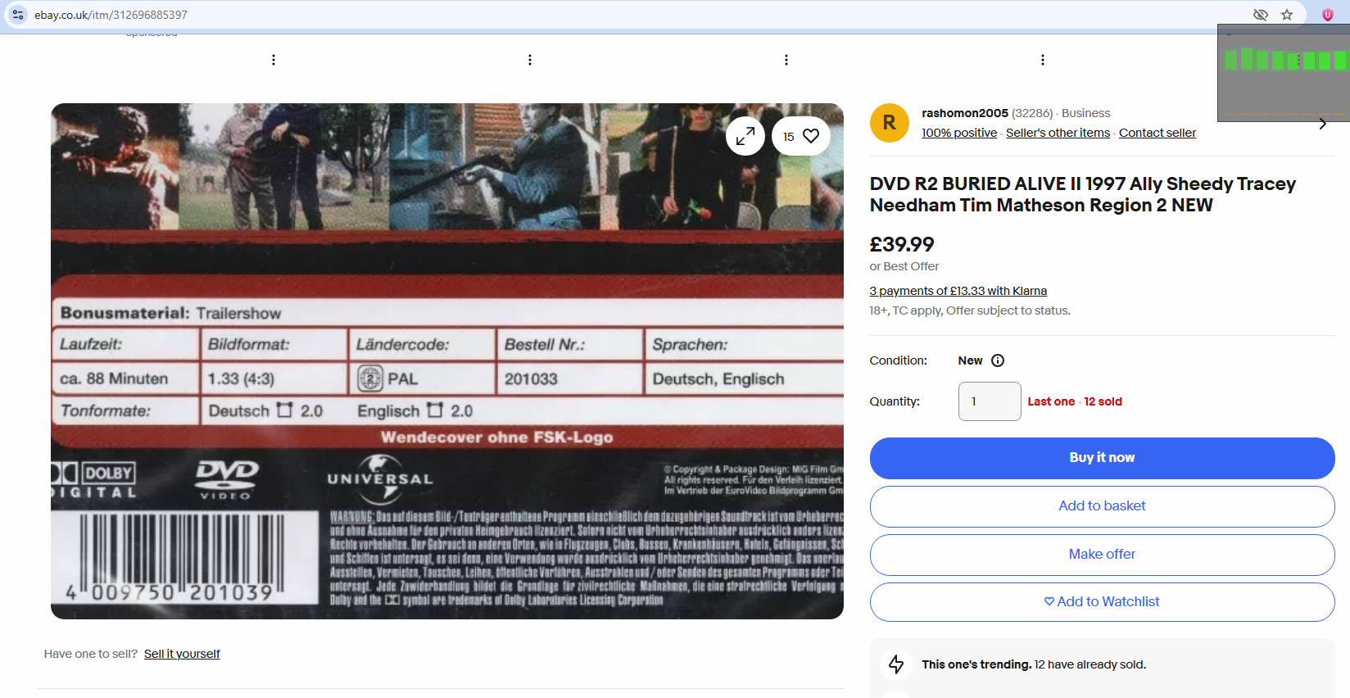Click the 'Last one' text
This screenshot has width=1350, height=698.
(1051, 401)
